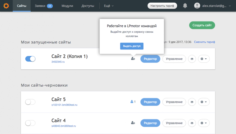The height and width of the screenshot is (134, 236).
Task: Click the LPmotor orange gear logo
Action: 6,6
